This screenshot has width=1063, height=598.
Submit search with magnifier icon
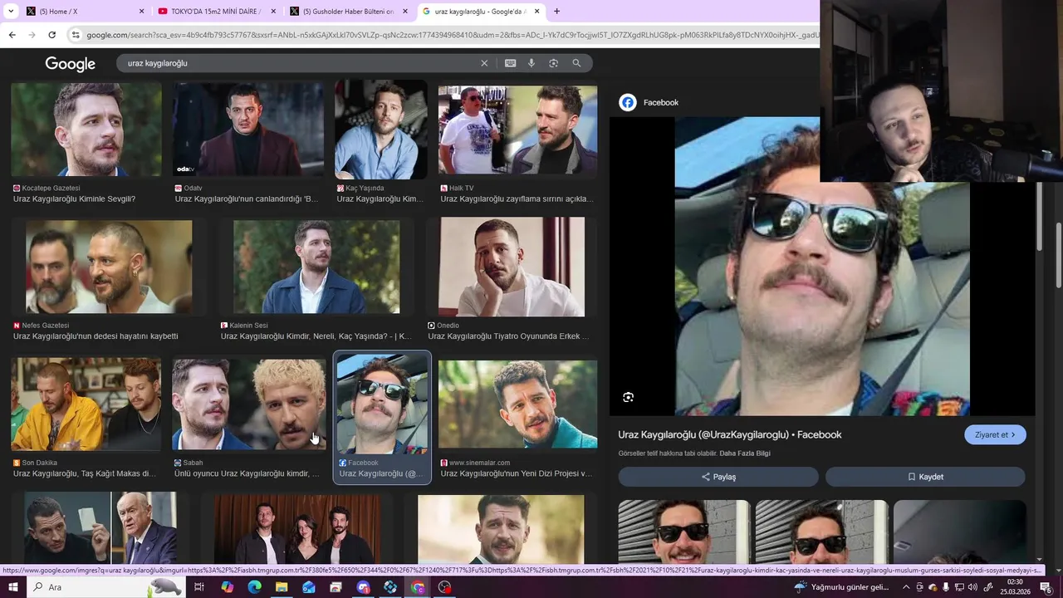point(576,63)
